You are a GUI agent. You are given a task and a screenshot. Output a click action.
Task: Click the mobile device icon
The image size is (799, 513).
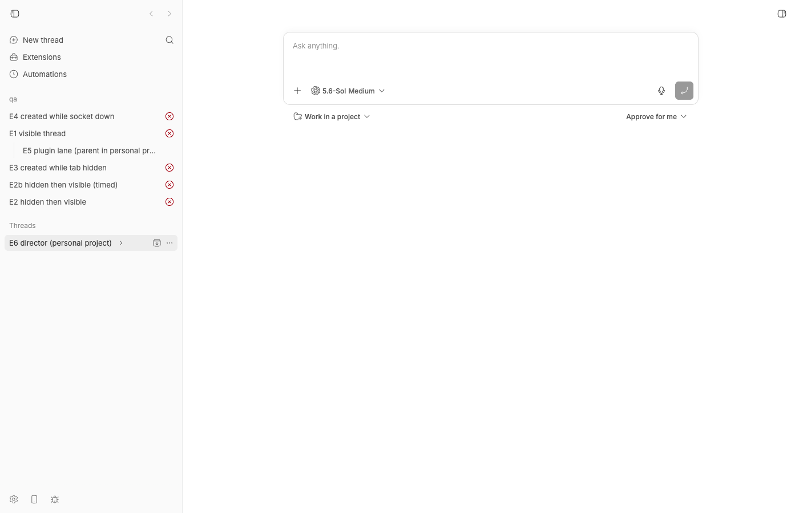click(34, 499)
